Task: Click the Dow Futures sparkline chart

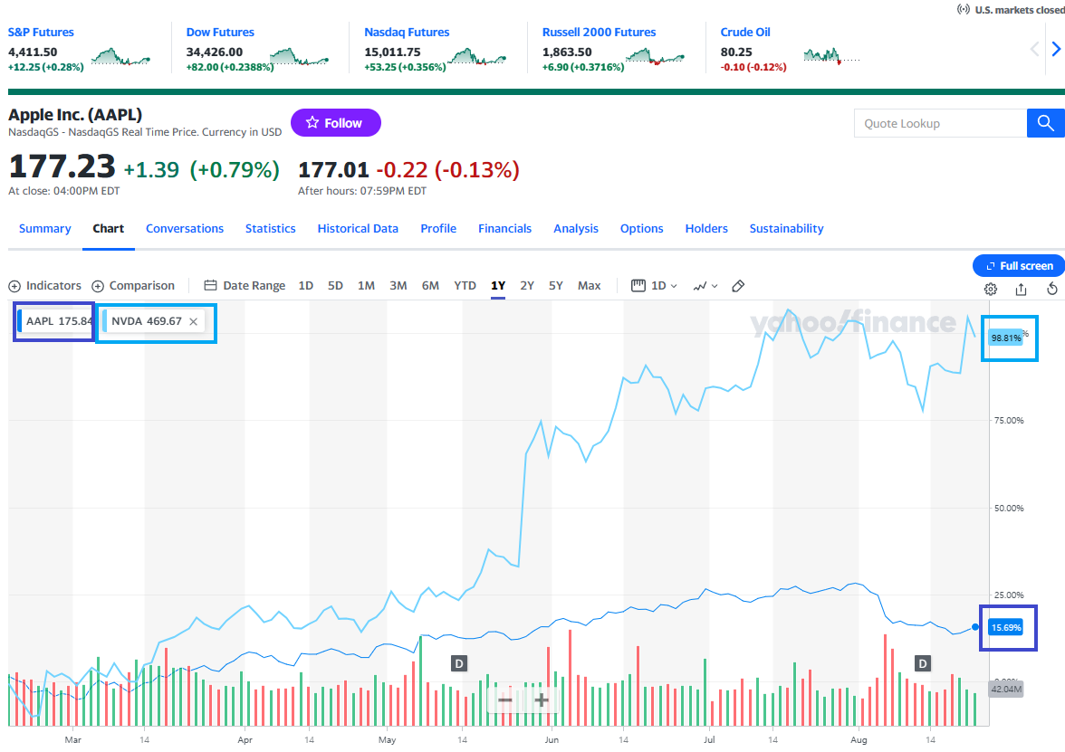Action: tap(300, 56)
